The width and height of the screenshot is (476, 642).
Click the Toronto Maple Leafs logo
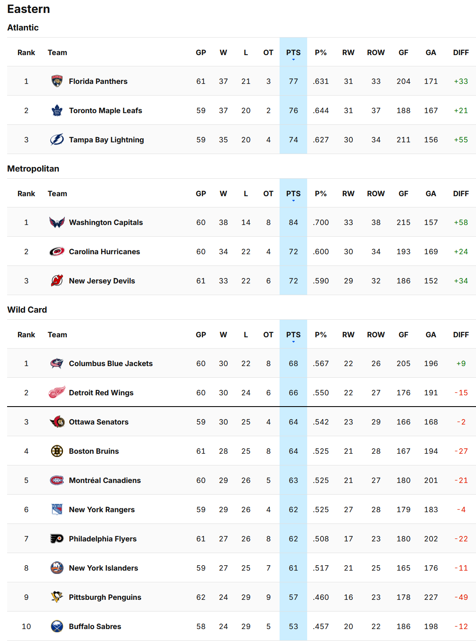tap(57, 110)
